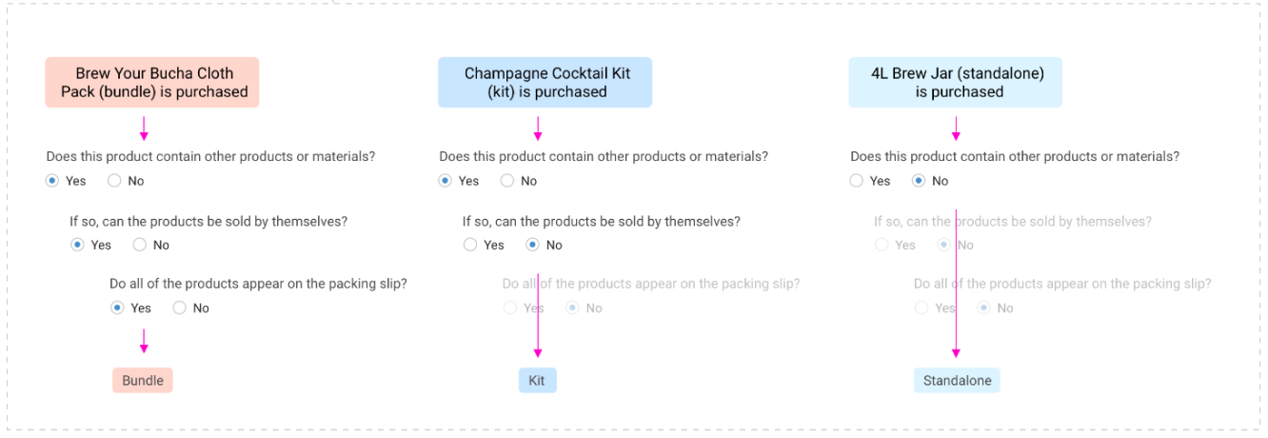Screen dimensions: 1268x438
Task: Select "No" for the standalone jar's contains-products question
Action: pyautogui.click(x=919, y=181)
